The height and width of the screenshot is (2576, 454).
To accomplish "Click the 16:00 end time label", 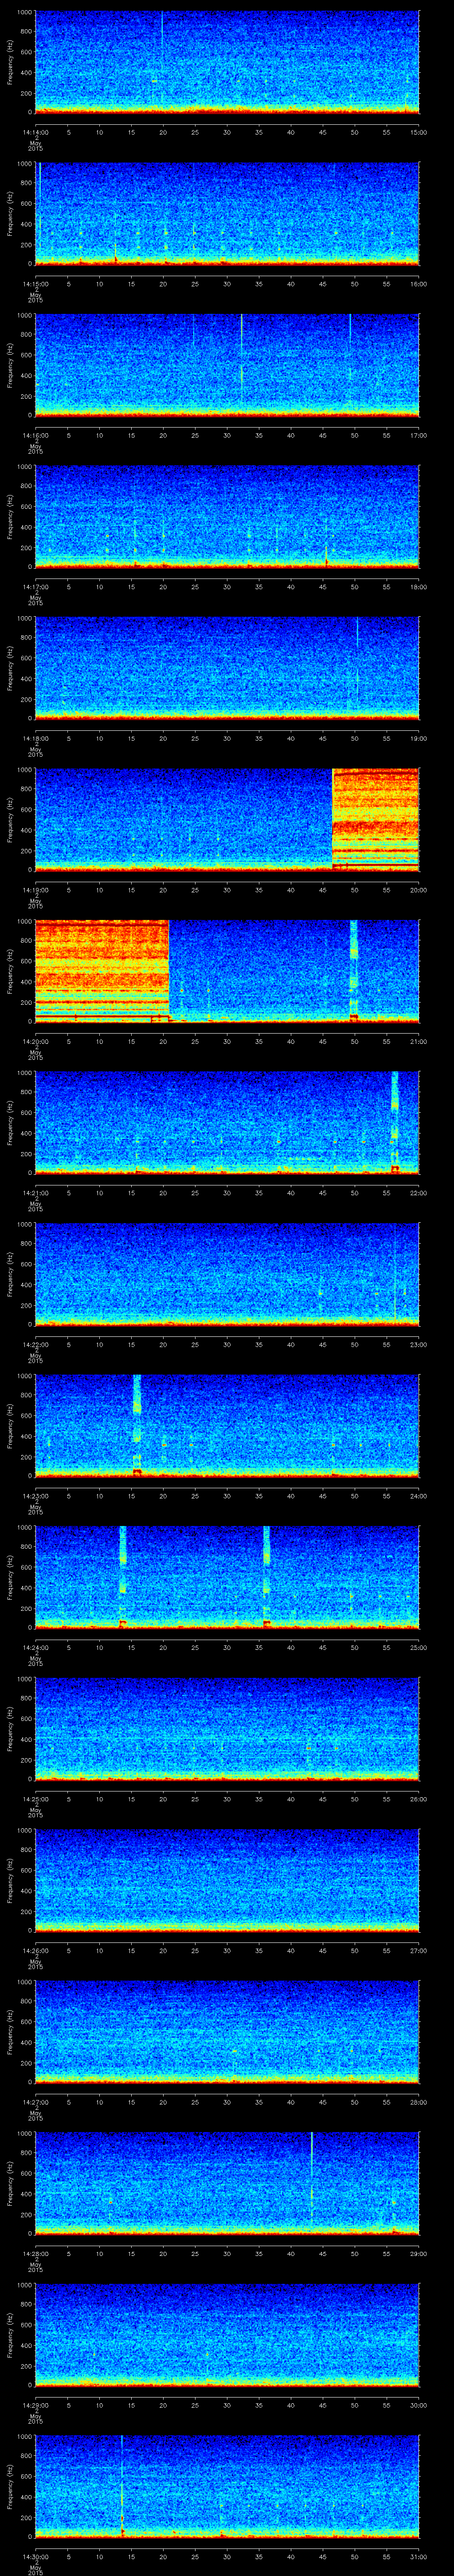I will (x=418, y=284).
